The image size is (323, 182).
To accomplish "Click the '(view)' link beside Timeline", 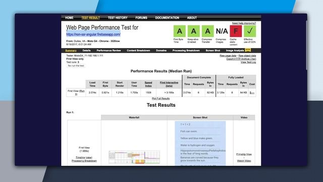I will 89,158.
